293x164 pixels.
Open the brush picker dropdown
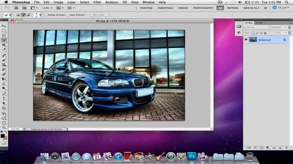click(40, 15)
